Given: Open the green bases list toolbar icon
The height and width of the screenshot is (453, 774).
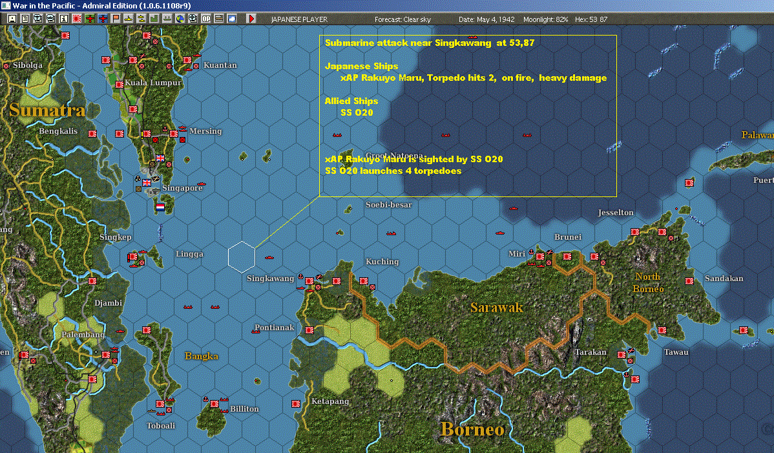Looking at the screenshot, I should click(x=154, y=19).
